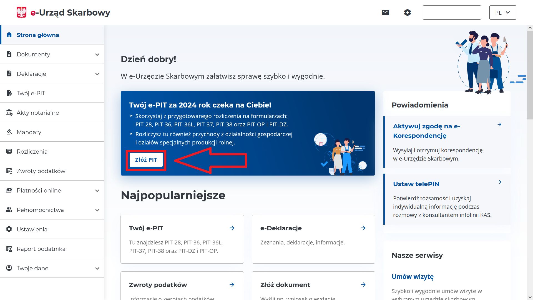This screenshot has height=300, width=533.
Task: Select the Strona główna home icon
Action: (x=9, y=35)
